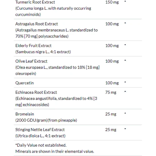Screen dimensions: 156x156
Task: Click the Bromelain ingredient name
Action: click(x=25, y=114)
